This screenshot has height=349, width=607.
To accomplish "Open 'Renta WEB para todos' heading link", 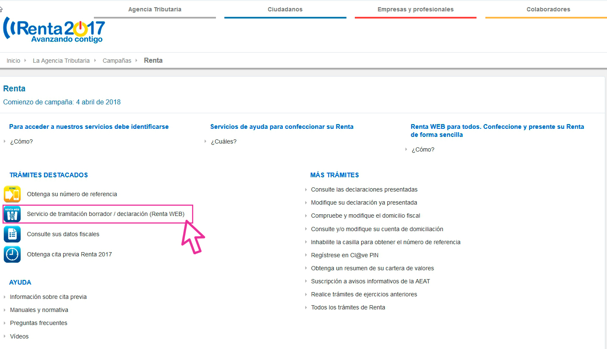I will coord(498,131).
